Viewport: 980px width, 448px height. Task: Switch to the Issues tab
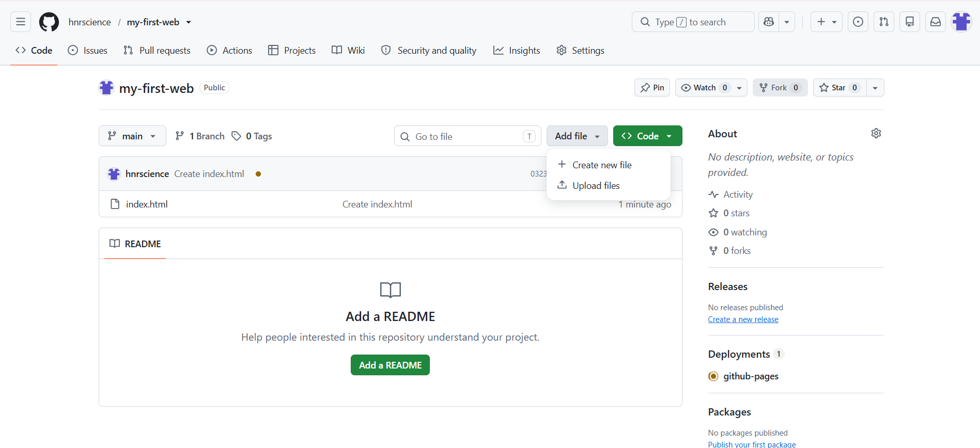click(88, 50)
